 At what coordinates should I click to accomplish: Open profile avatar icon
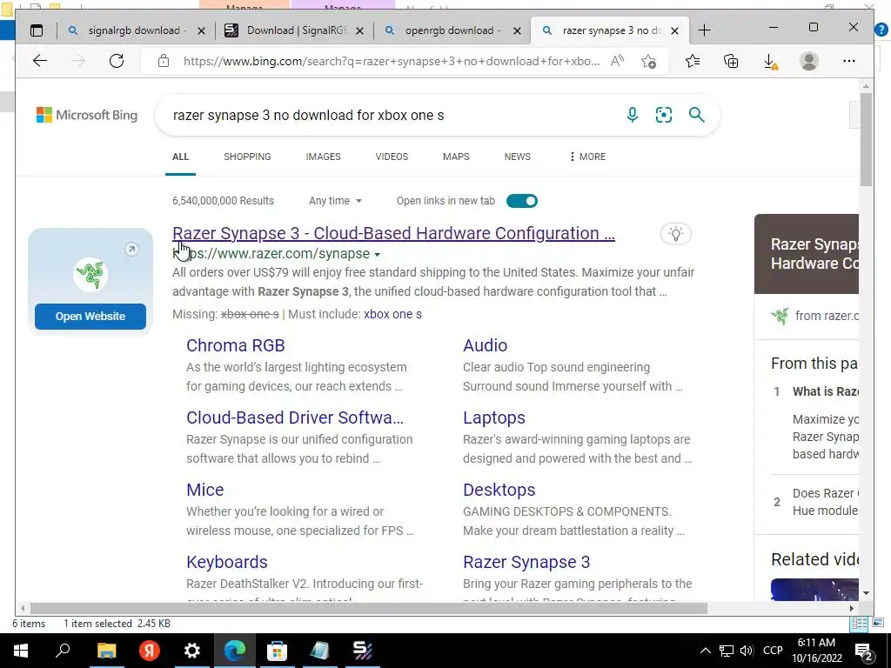tap(808, 61)
